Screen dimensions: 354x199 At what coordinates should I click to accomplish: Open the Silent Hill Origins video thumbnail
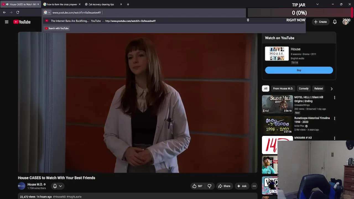pos(277,104)
